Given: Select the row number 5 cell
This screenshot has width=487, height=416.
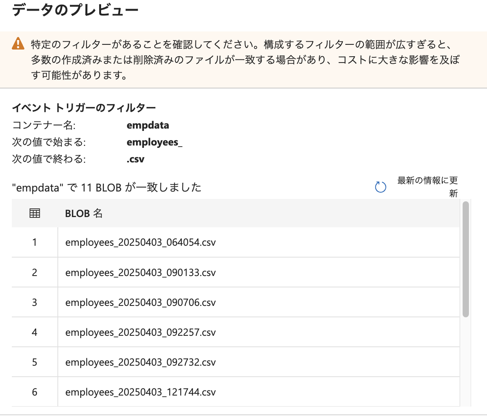Looking at the screenshot, I should coord(35,362).
